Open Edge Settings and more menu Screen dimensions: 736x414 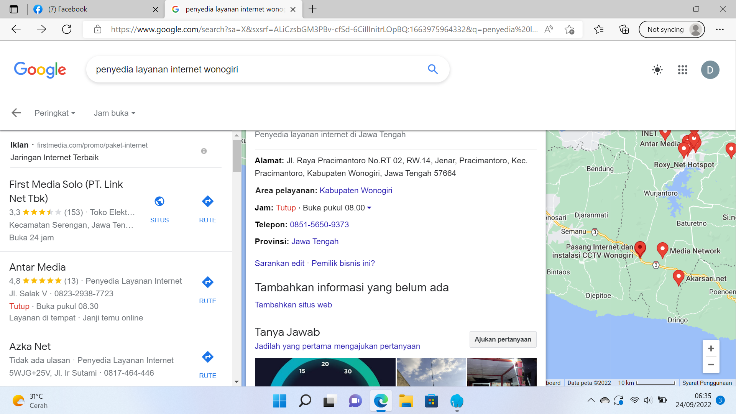point(720,29)
